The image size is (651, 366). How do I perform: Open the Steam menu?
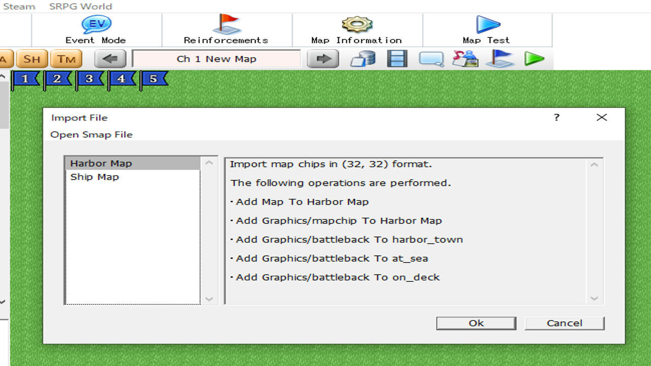[18, 7]
